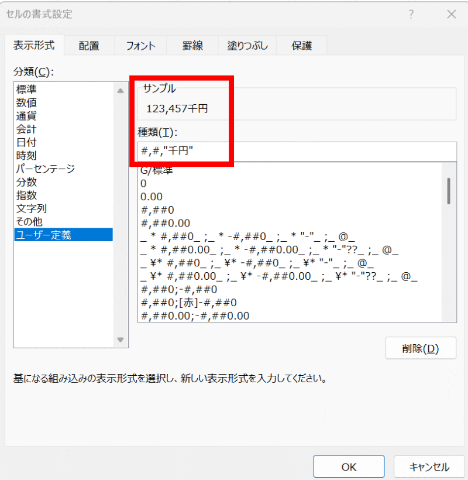This screenshot has width=468, height=480.
Task: Select format _ ¥* #,##0_ yen row
Action: click(x=290, y=263)
